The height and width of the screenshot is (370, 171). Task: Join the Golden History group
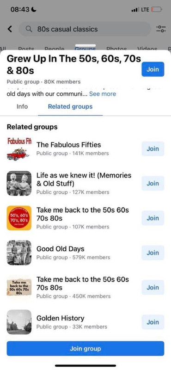153,322
